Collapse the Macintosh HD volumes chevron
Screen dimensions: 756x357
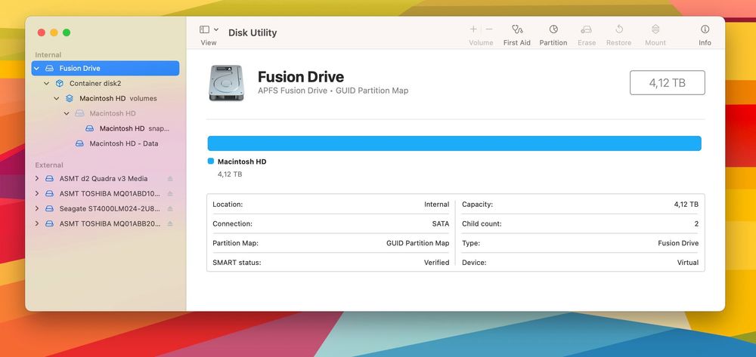coord(57,98)
